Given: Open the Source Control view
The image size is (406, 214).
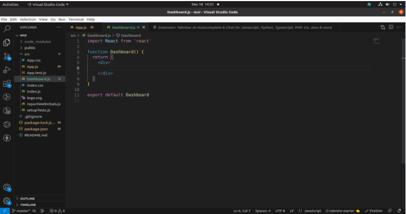Looking at the screenshot, I should click(7, 56).
